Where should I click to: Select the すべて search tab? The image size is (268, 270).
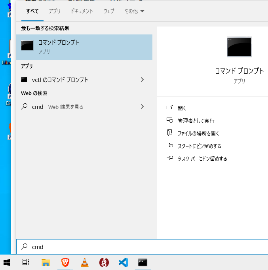[32, 11]
